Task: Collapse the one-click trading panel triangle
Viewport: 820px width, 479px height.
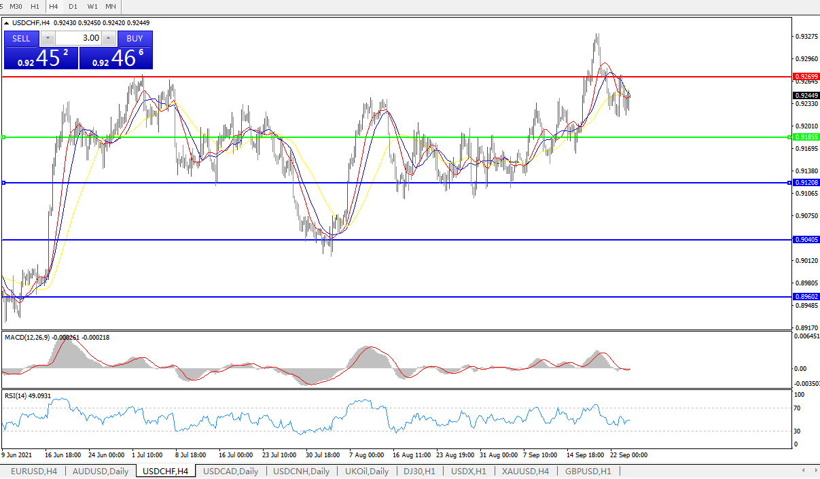Action: coord(7,23)
